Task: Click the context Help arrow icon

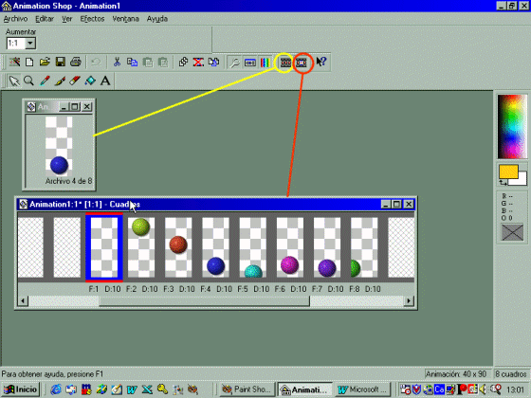Action: click(x=321, y=62)
